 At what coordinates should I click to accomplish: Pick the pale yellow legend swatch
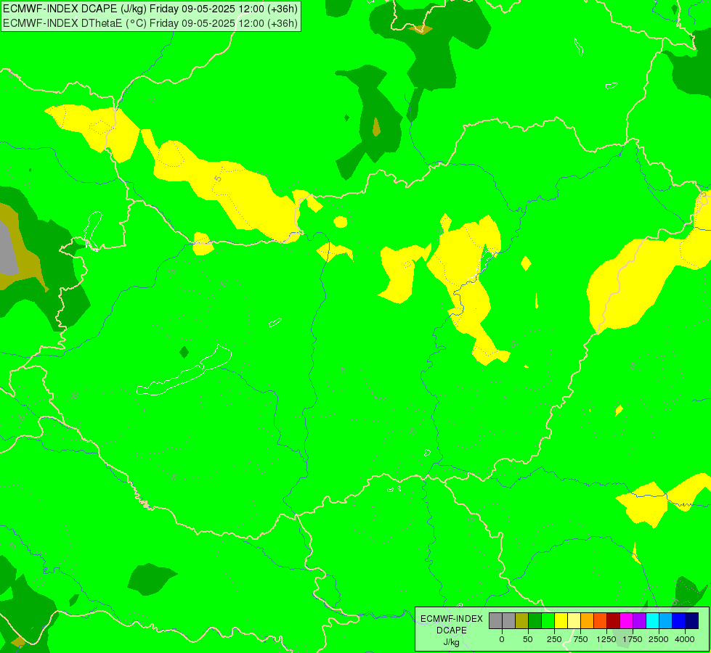(574, 621)
